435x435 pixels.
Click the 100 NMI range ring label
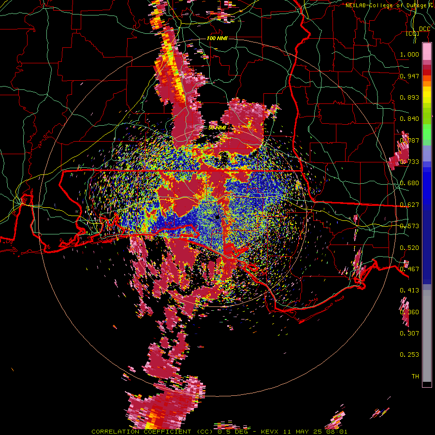(x=217, y=38)
